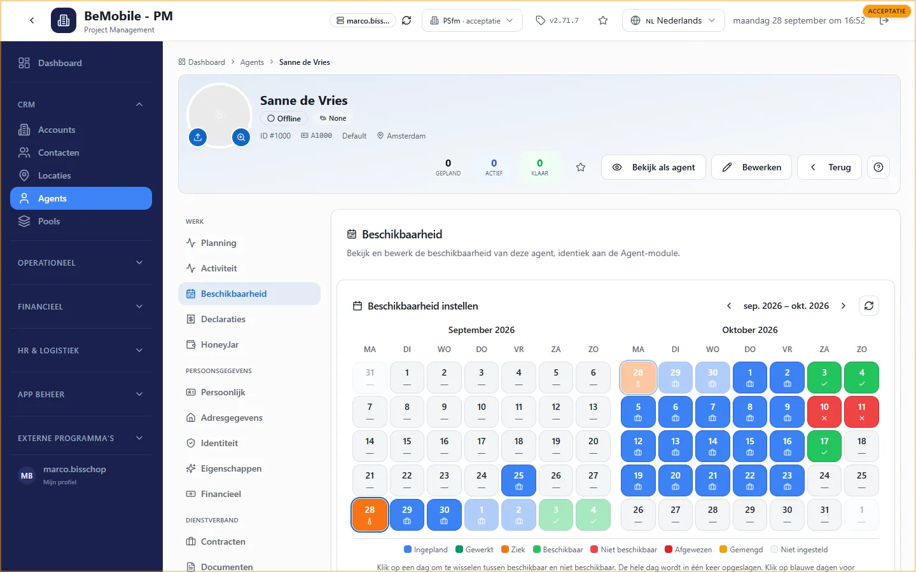Open the Planning tab

pos(249,243)
